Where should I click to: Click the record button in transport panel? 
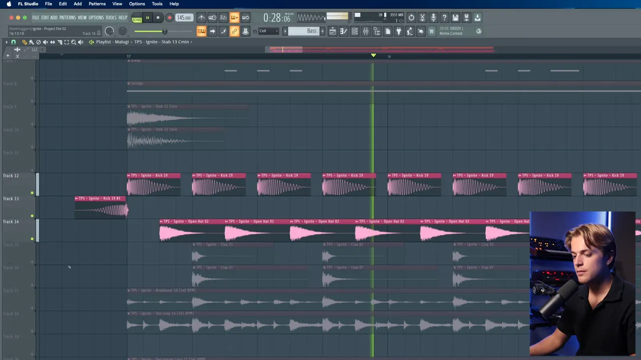click(x=169, y=18)
